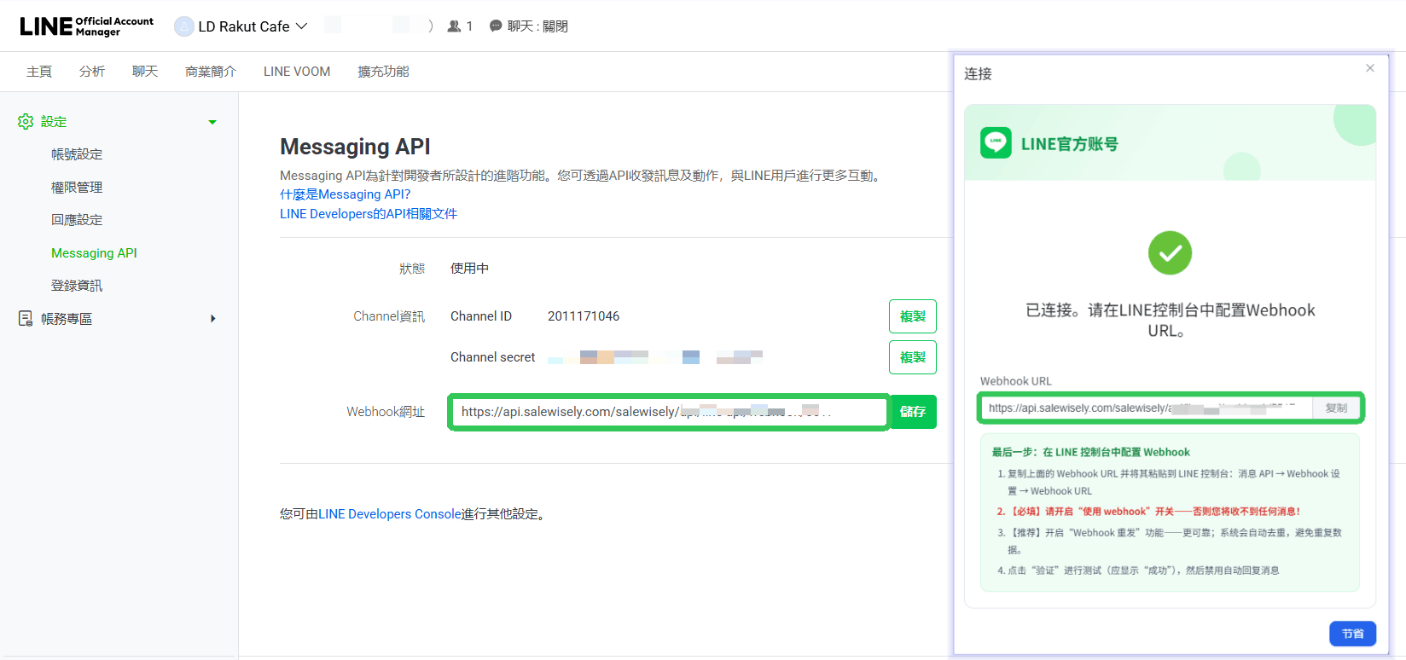Save the webhook URL with 儲存

pos(913,412)
